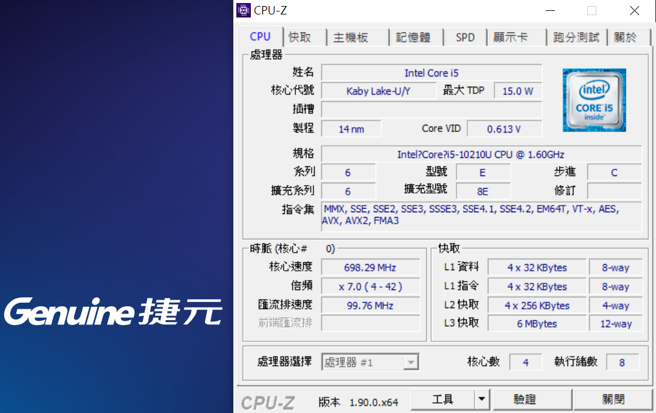Click the bus speed value 99.76 MHz
This screenshot has height=413, width=656.
click(370, 306)
